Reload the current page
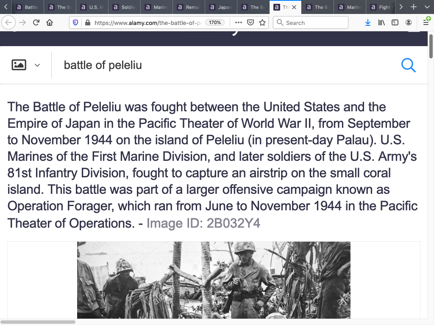This screenshot has height=325, width=434. (36, 22)
